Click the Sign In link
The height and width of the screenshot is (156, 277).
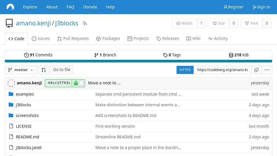(x=261, y=7)
